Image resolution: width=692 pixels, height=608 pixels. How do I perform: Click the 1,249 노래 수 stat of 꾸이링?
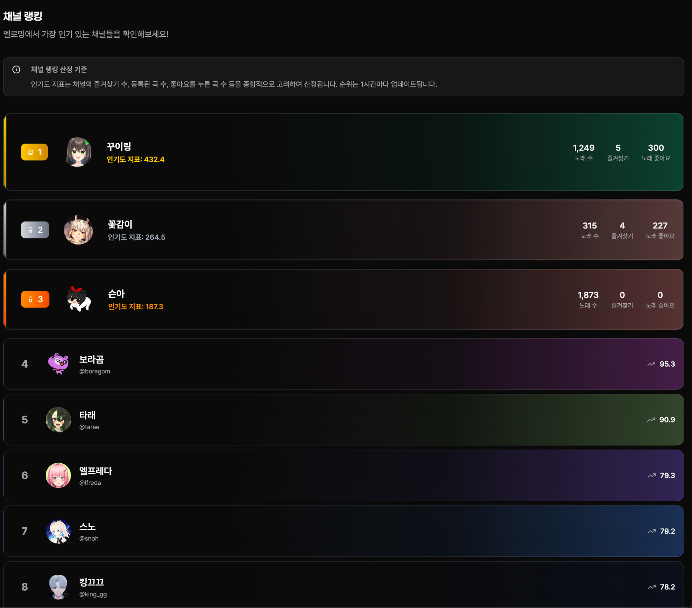pyautogui.click(x=584, y=152)
